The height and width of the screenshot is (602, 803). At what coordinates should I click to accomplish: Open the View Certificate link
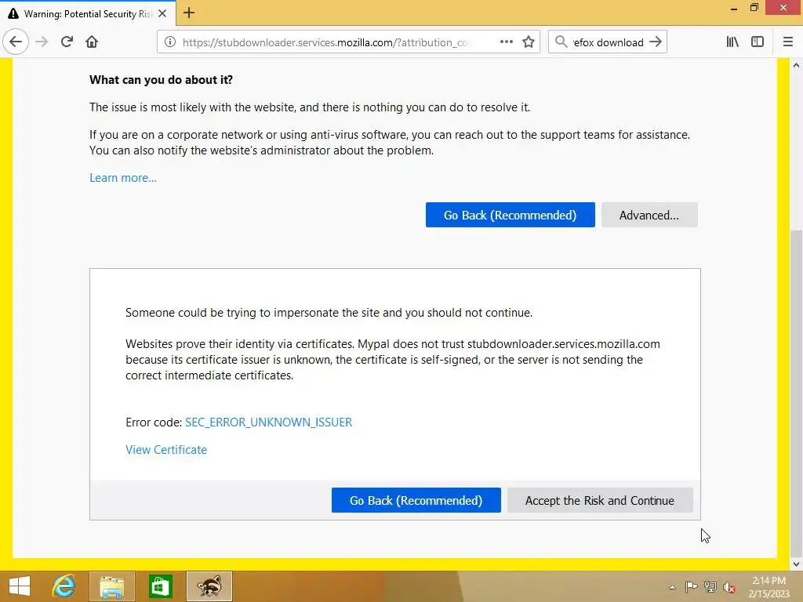coord(166,450)
